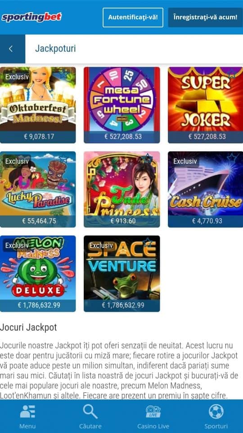Open the Menu icon in bottom bar
243x433 pixels.
click(x=27, y=412)
